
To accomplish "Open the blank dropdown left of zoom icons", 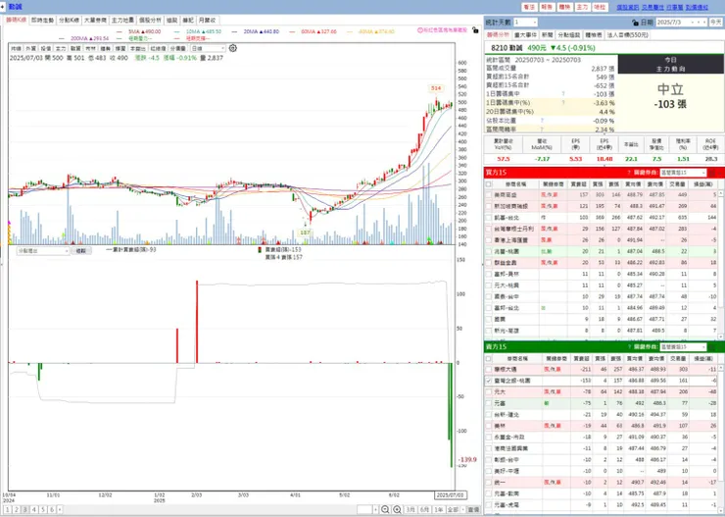I will tap(367, 509).
